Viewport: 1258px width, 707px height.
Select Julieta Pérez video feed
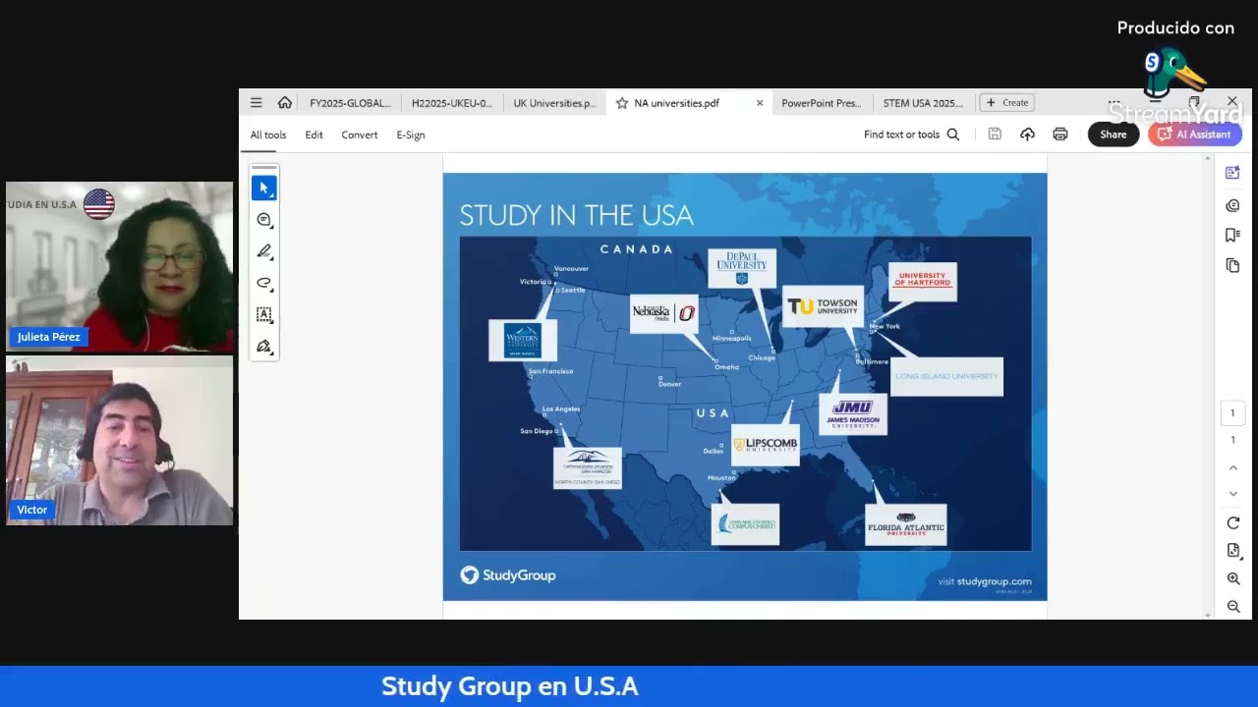point(120,267)
